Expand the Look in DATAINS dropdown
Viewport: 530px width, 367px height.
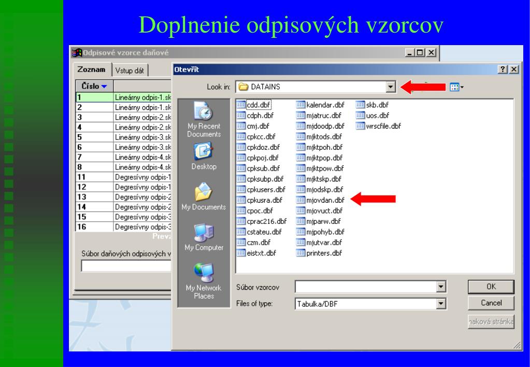(391, 87)
